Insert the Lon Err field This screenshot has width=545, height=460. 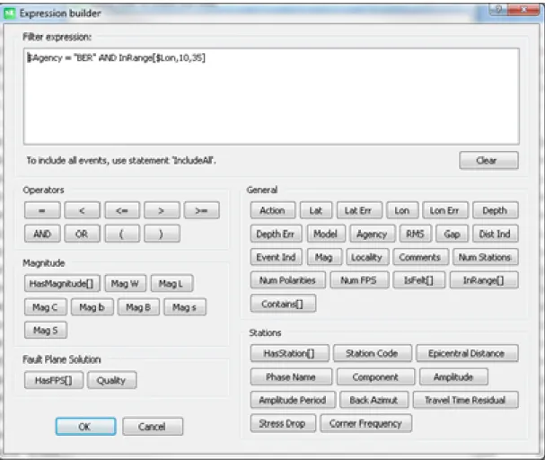coord(445,210)
